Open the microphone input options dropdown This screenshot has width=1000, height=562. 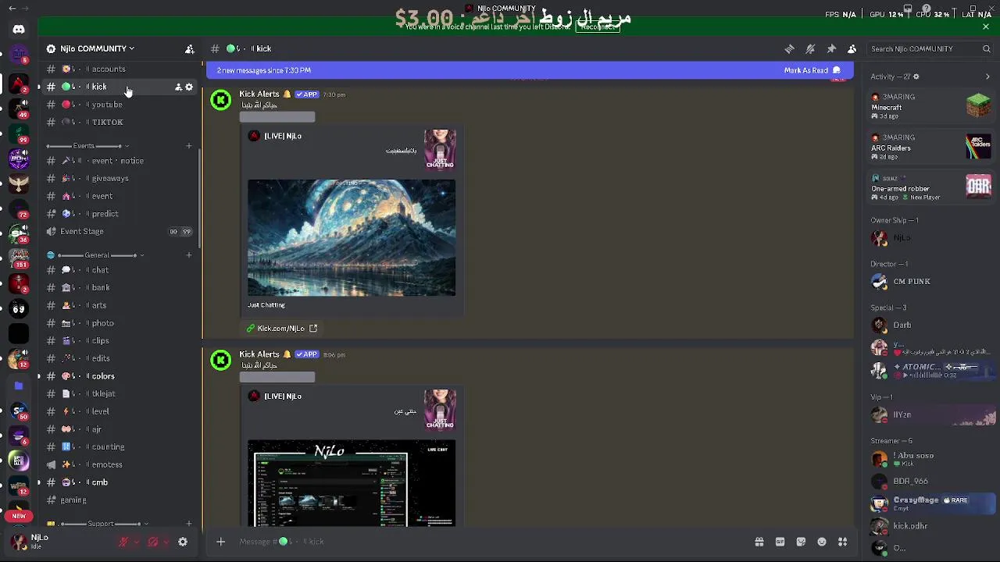[x=137, y=542]
